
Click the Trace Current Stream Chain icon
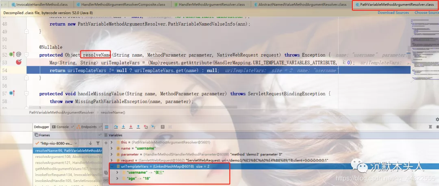pyautogui.click(x=170, y=127)
